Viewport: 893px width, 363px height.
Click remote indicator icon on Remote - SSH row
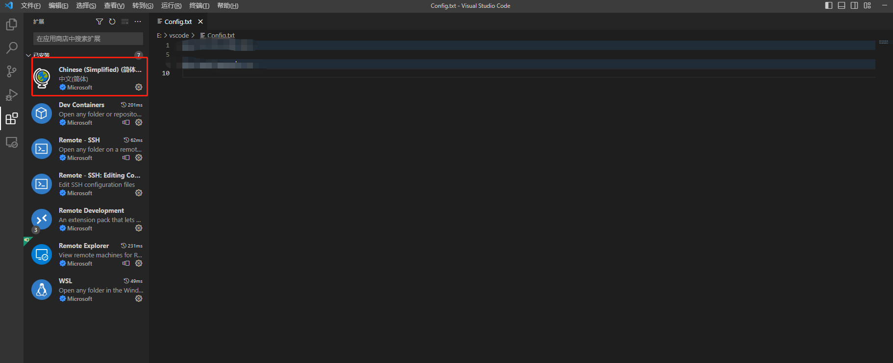[126, 158]
